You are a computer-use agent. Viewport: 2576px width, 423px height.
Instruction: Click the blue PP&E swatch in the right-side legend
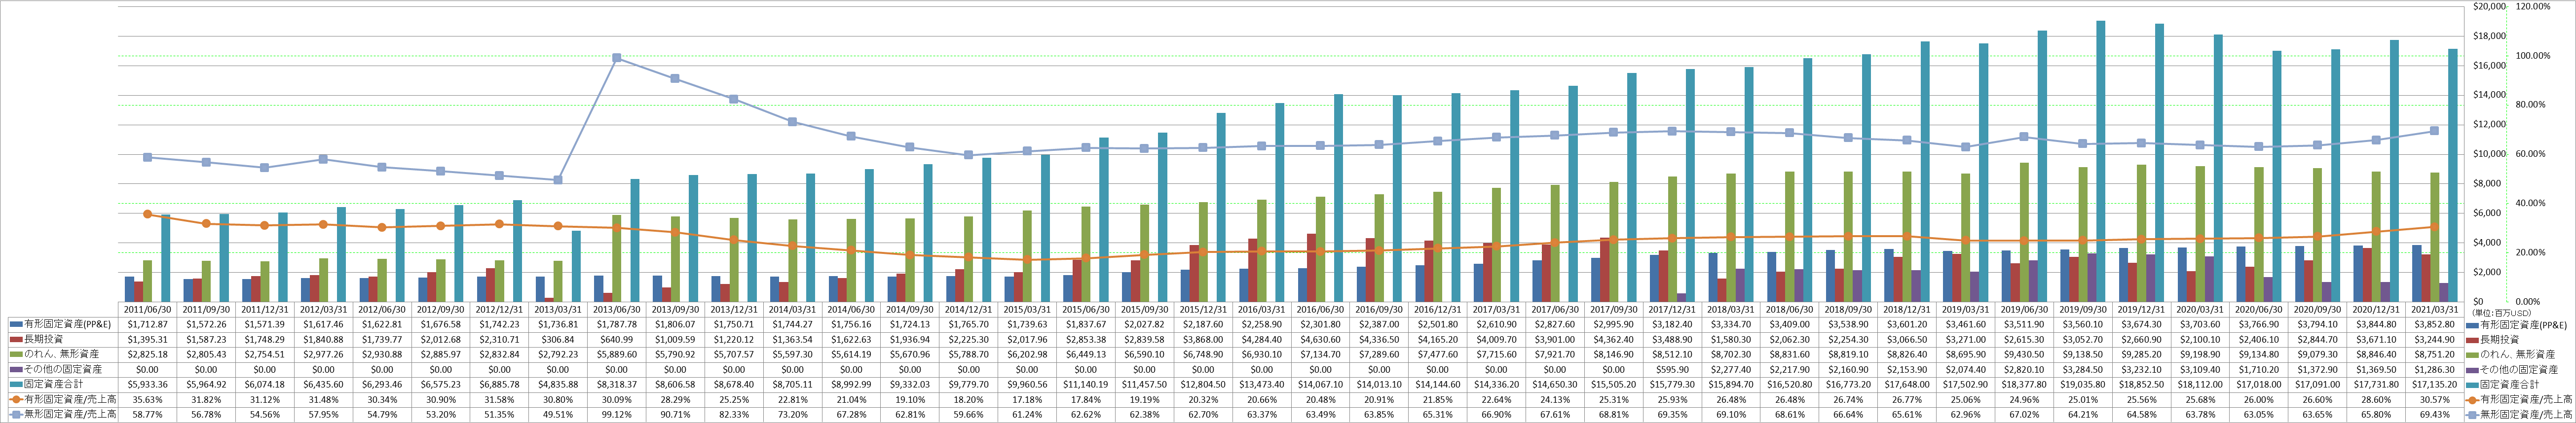click(2471, 325)
